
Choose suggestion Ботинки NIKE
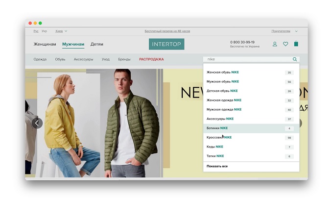(x=251, y=128)
